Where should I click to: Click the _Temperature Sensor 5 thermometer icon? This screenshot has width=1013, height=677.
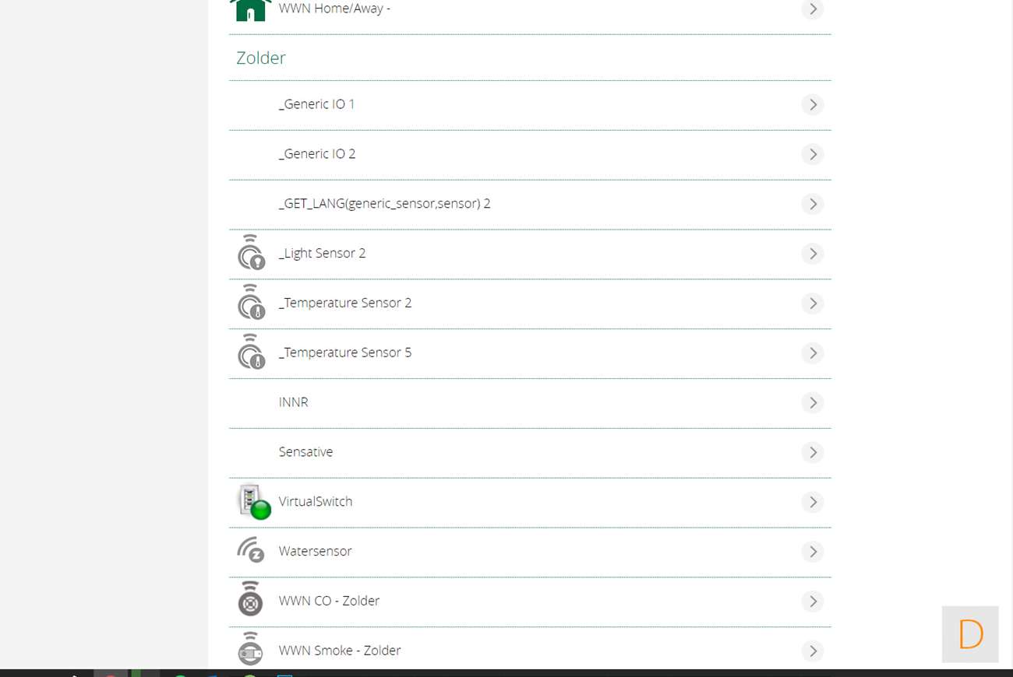click(251, 353)
